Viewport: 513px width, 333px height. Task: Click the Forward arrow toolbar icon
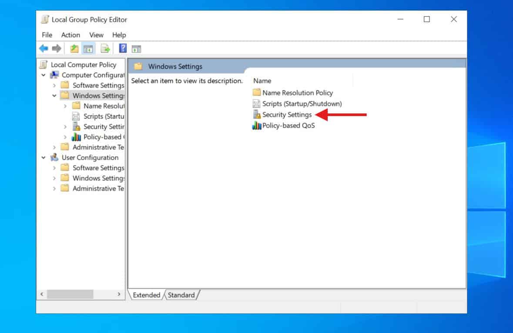pyautogui.click(x=57, y=49)
